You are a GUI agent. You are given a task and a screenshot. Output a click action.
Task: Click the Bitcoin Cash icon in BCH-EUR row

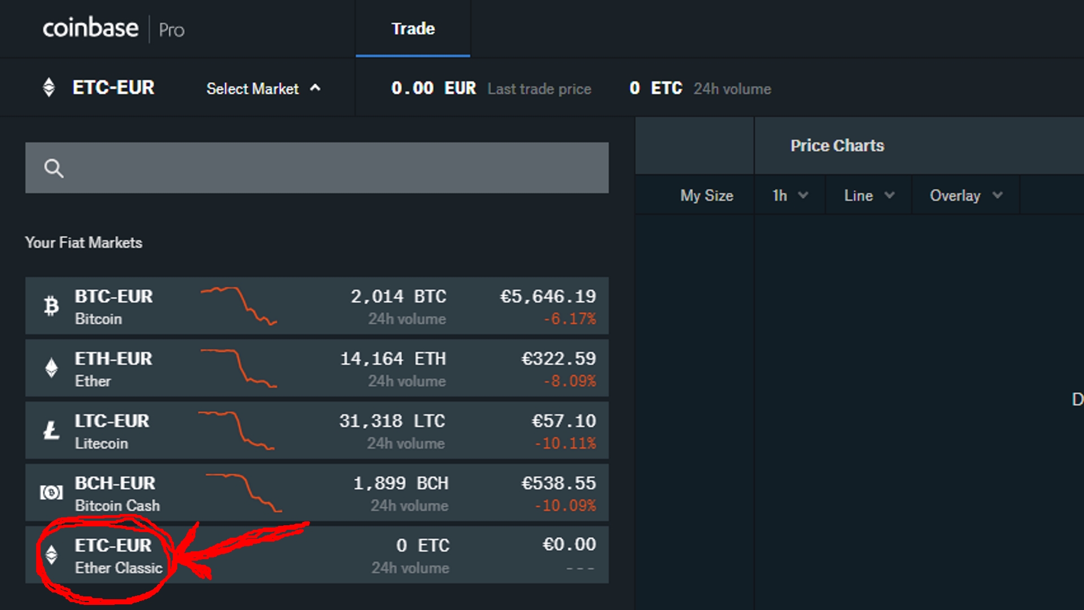pyautogui.click(x=51, y=493)
